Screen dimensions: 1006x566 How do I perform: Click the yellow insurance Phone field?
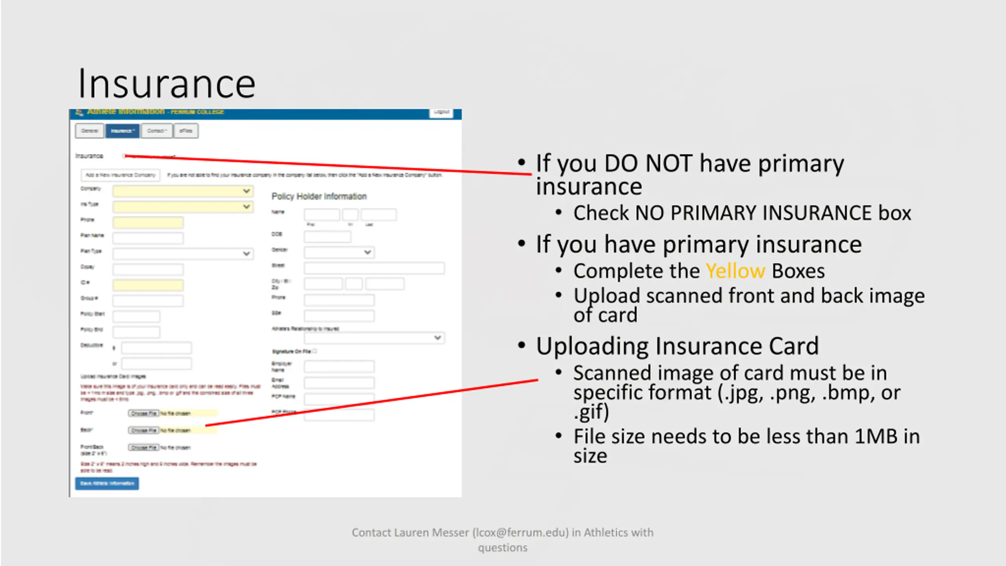pyautogui.click(x=148, y=222)
